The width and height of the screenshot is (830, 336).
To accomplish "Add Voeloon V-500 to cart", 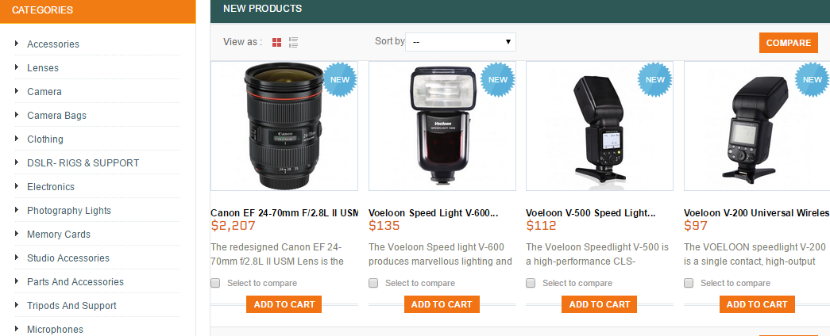I will 600,304.
